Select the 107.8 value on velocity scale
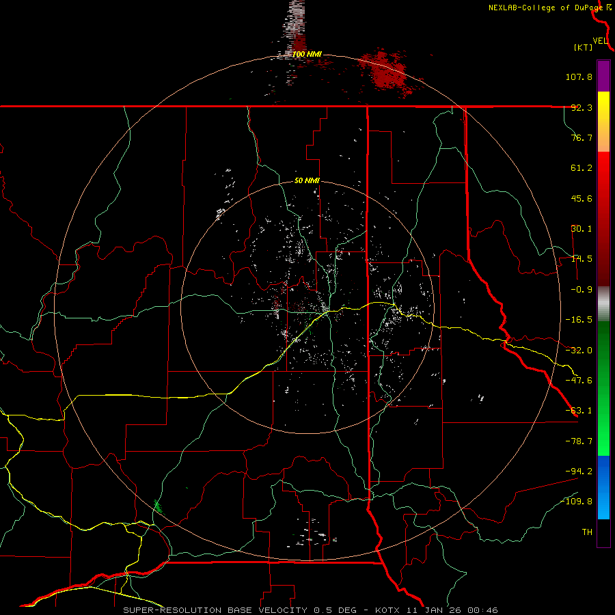The height and width of the screenshot is (615, 615). click(579, 77)
